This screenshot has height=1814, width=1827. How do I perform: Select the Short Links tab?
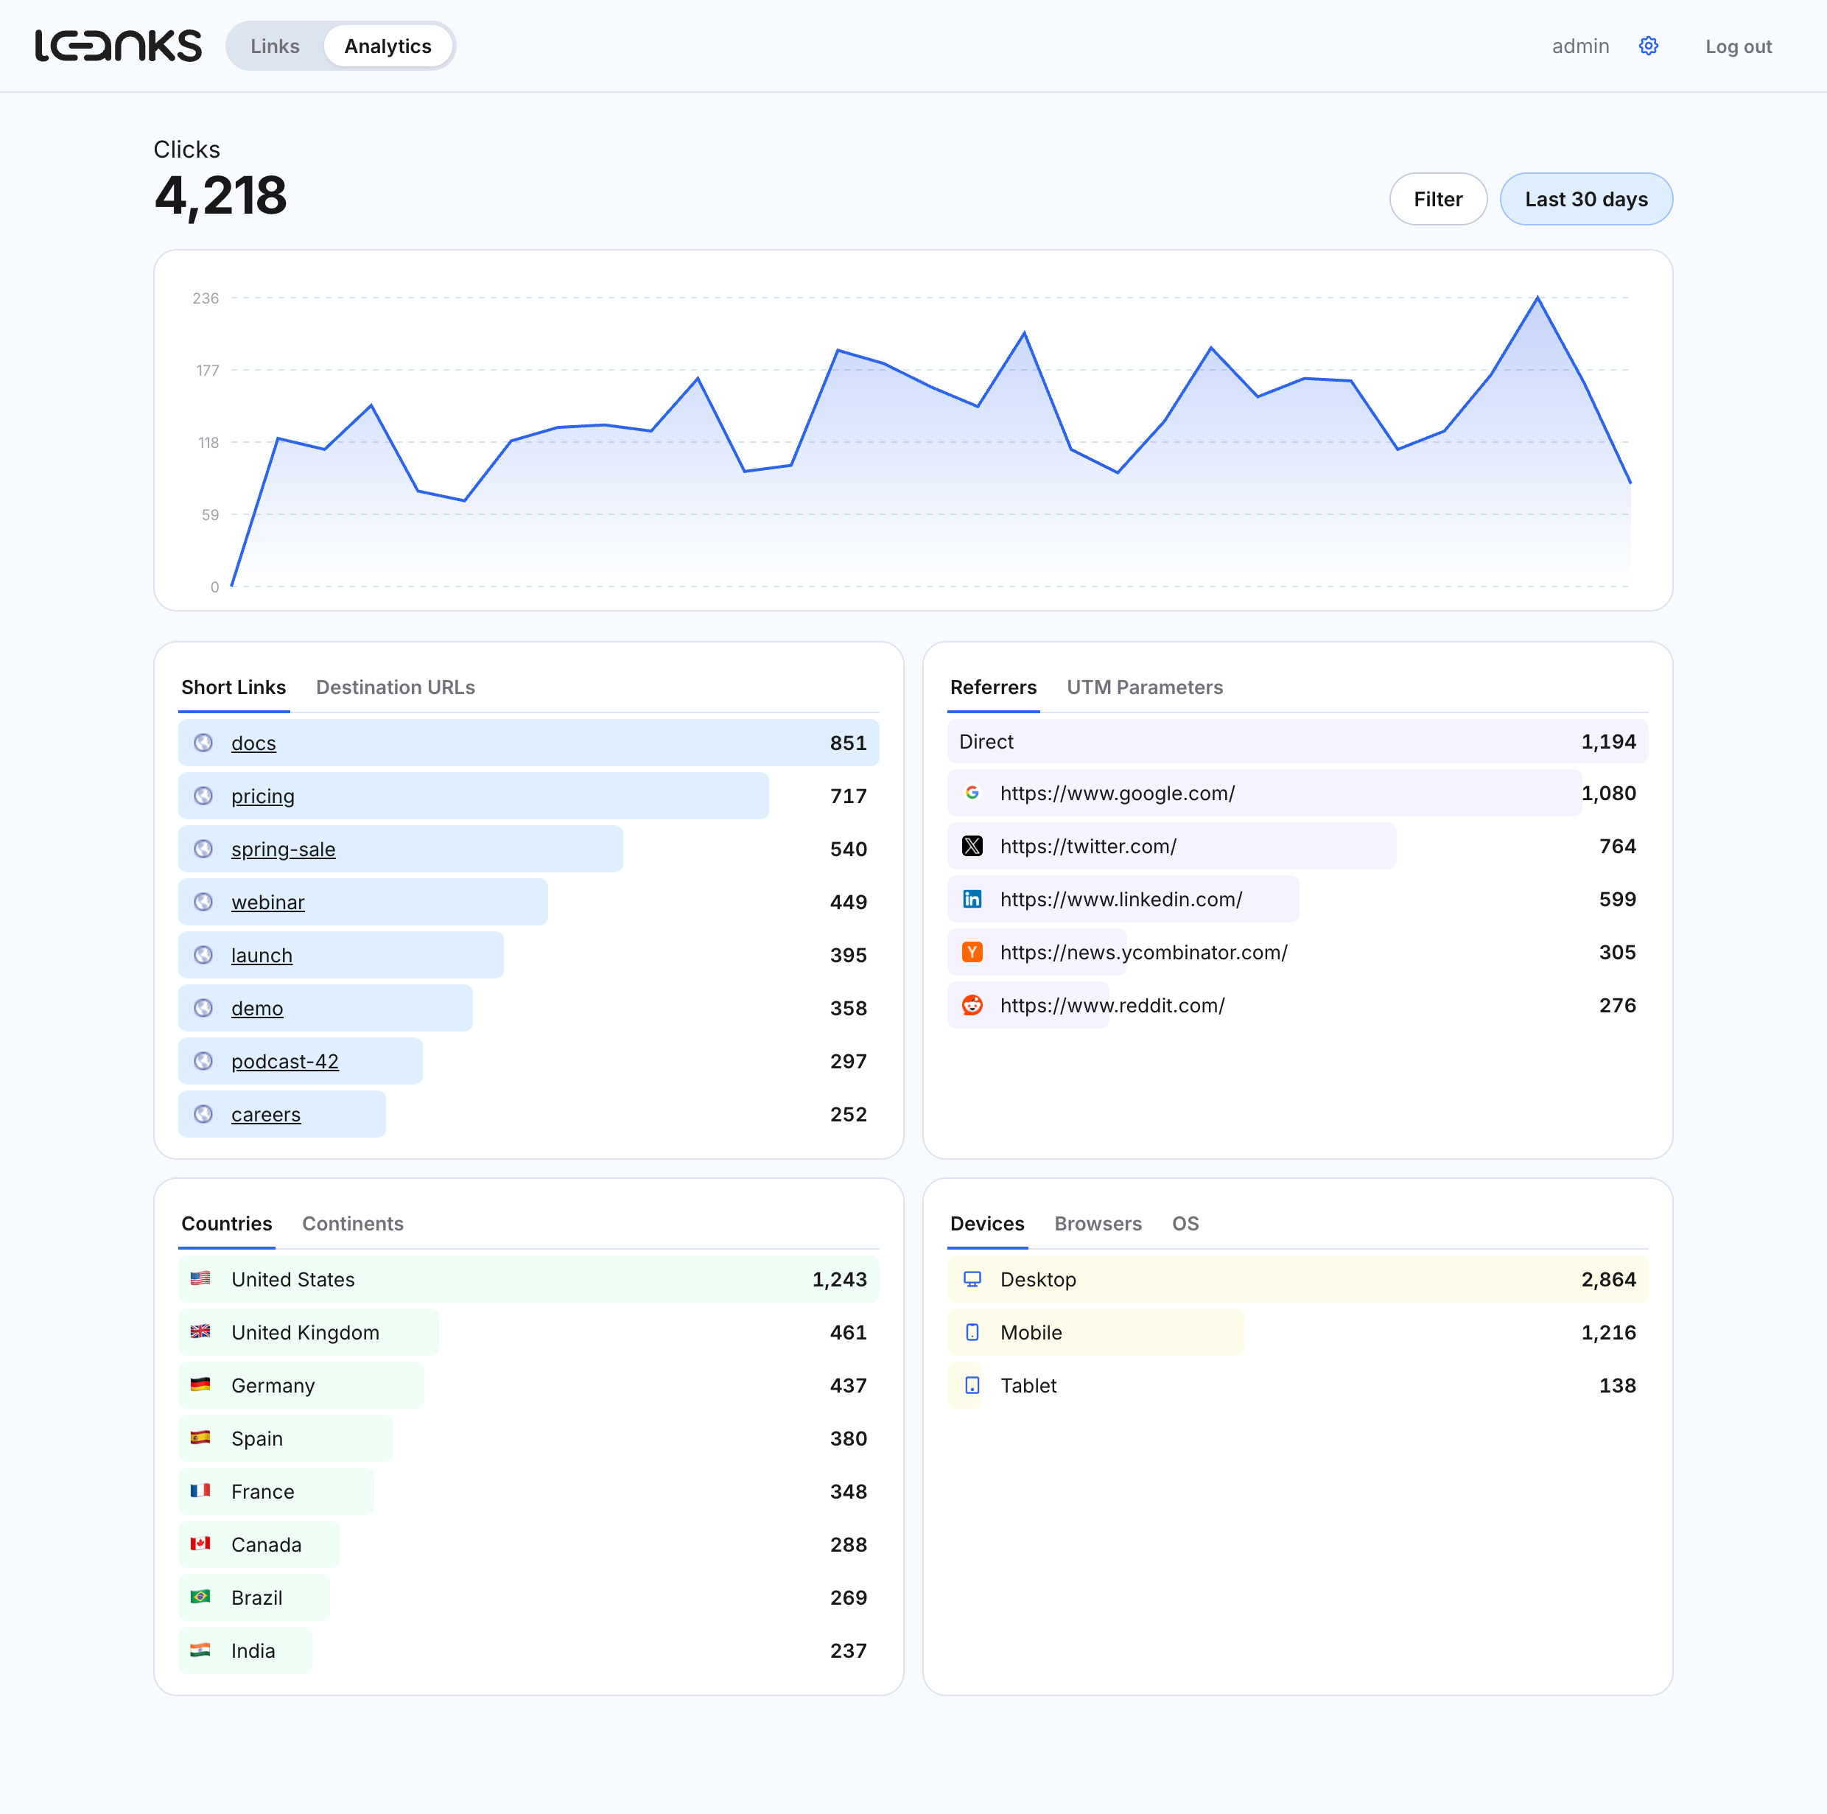[x=234, y=687]
